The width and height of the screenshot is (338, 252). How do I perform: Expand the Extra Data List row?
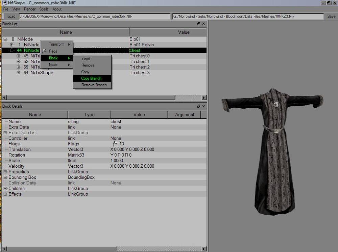pos(5,133)
